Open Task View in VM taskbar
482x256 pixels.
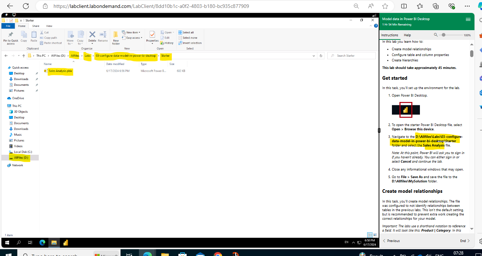(30, 242)
